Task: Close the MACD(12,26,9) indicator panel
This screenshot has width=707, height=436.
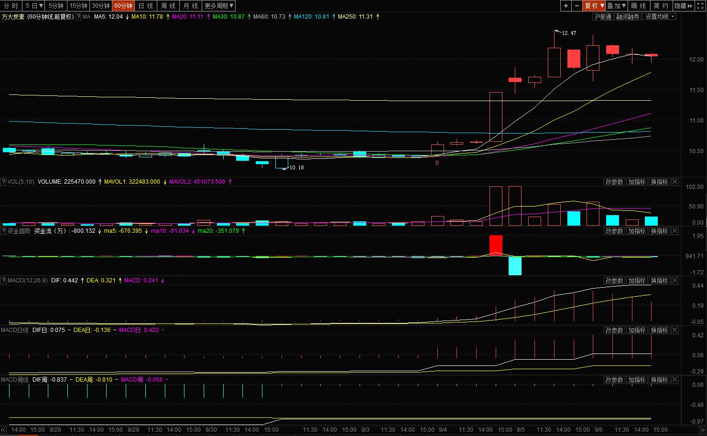Action: point(675,280)
